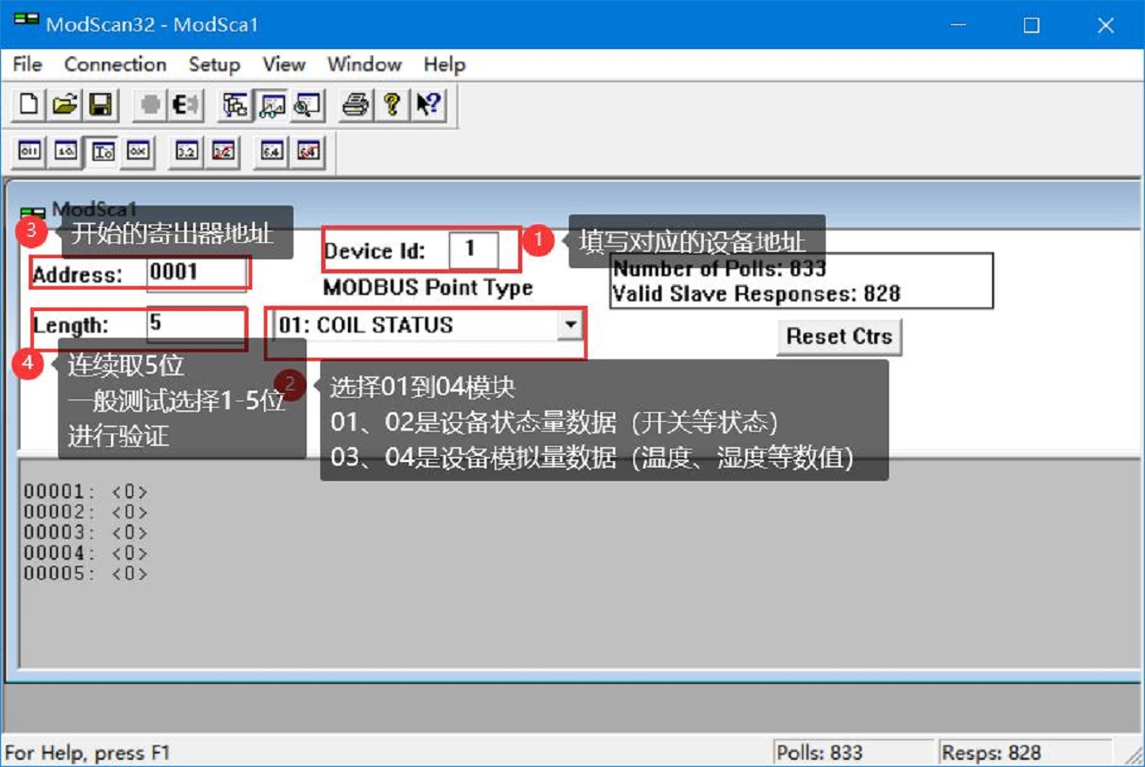Select the '00001: <0>' data row
1145x767 pixels.
(86, 492)
